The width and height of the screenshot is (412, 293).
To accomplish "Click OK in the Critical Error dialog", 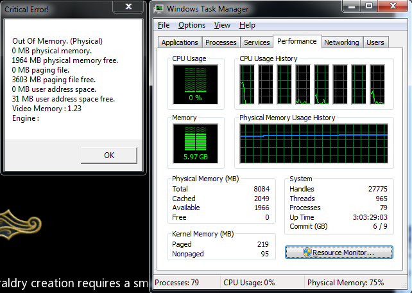I will [109, 155].
